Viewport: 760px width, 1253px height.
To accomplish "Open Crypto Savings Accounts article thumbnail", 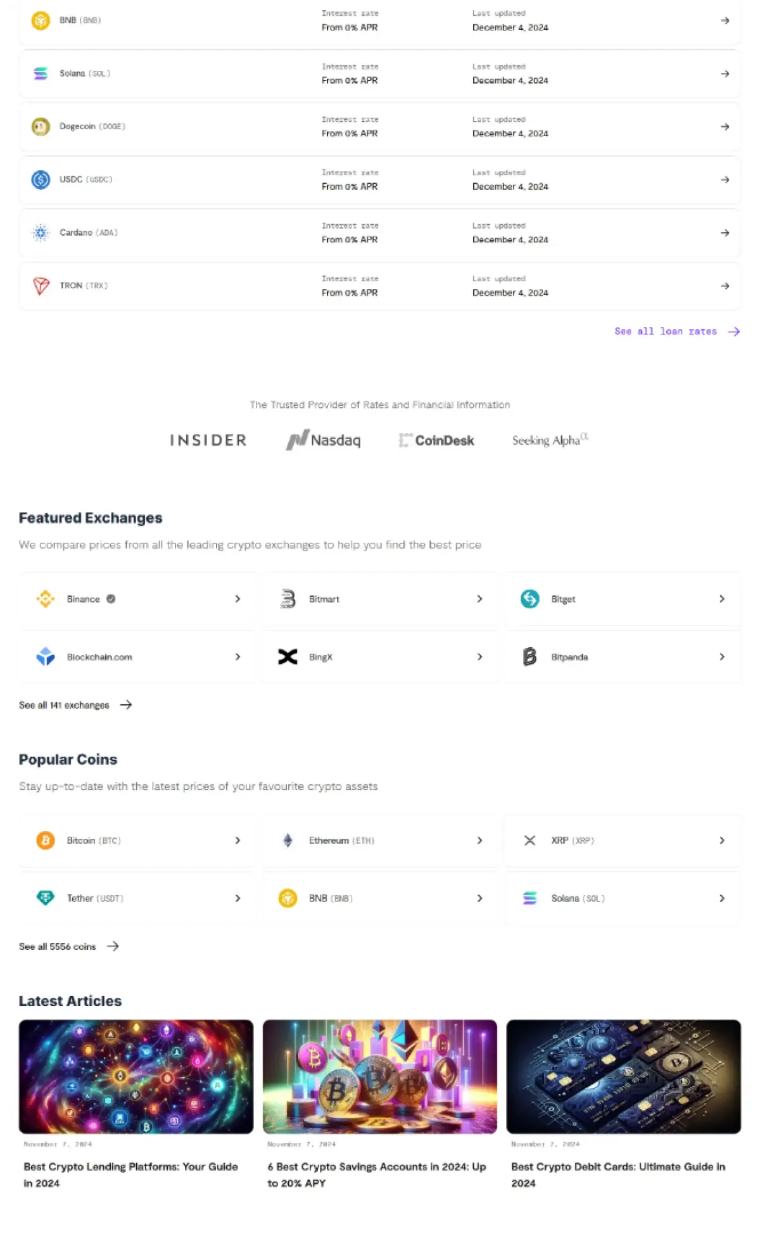I will click(380, 1076).
